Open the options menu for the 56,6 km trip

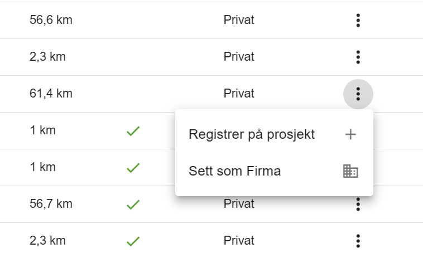point(358,20)
